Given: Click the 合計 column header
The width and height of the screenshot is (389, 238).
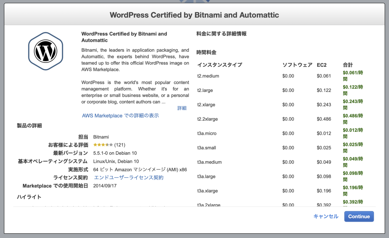Looking at the screenshot, I should (x=348, y=65).
